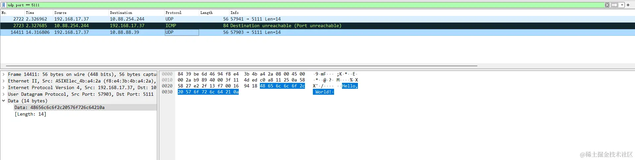Click the packet list horizontal scrollbar

[242, 66]
